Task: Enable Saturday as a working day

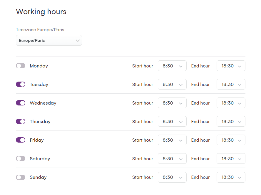Action: tap(21, 158)
